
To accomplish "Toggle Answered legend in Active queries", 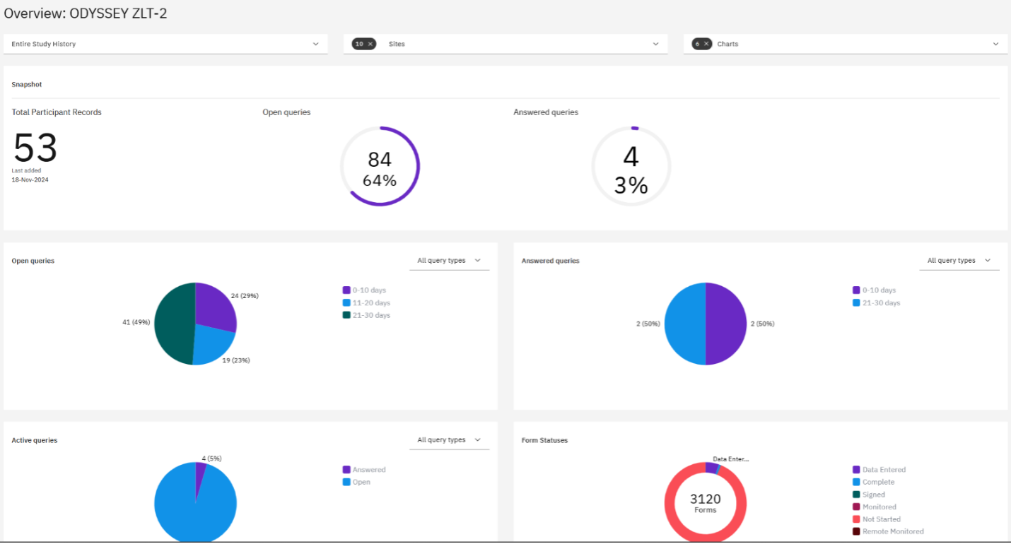I will [364, 470].
